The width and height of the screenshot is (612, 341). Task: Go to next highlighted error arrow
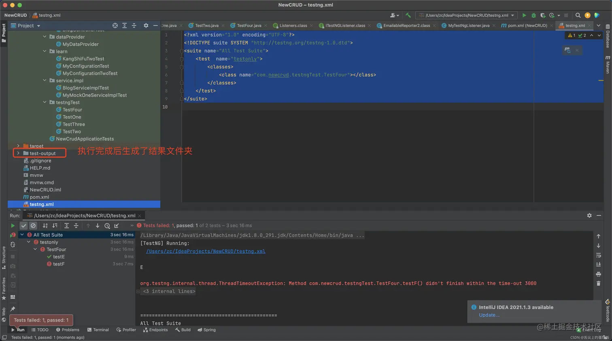[x=599, y=35]
